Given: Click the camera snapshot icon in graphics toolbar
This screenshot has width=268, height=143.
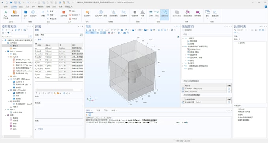Looking at the screenshot, I should pos(125,33).
